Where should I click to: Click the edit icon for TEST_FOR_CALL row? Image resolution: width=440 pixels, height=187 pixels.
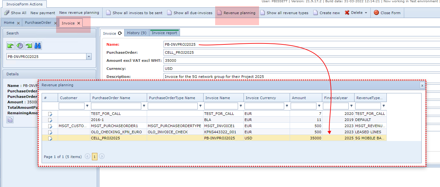pos(50,114)
